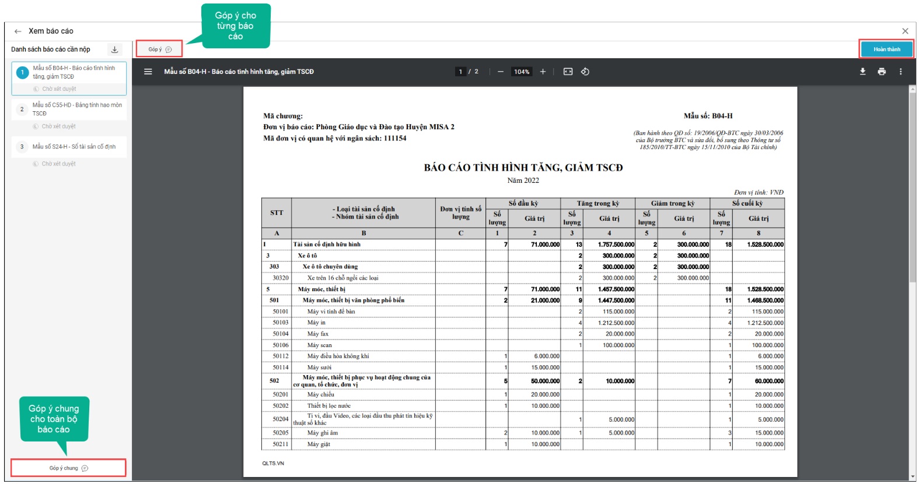919x484 pixels.
Task: Toggle the PDF sidebar hamburger menu
Action: click(148, 72)
